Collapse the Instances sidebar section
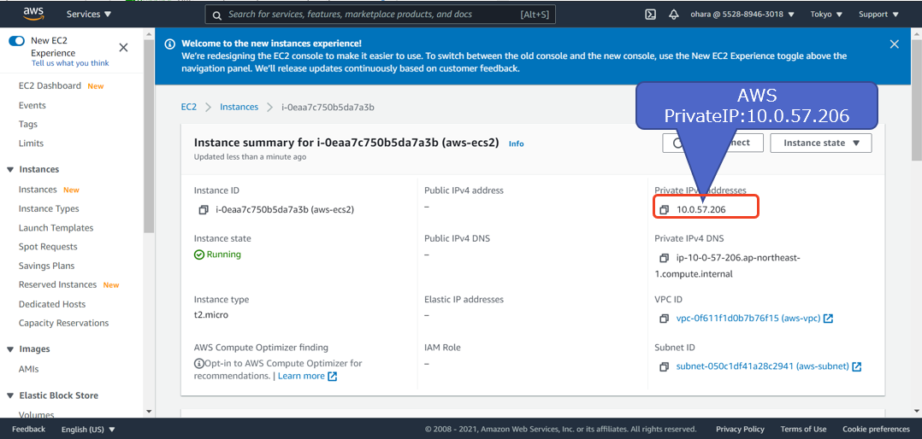Image resolution: width=922 pixels, height=439 pixels. [x=10, y=170]
